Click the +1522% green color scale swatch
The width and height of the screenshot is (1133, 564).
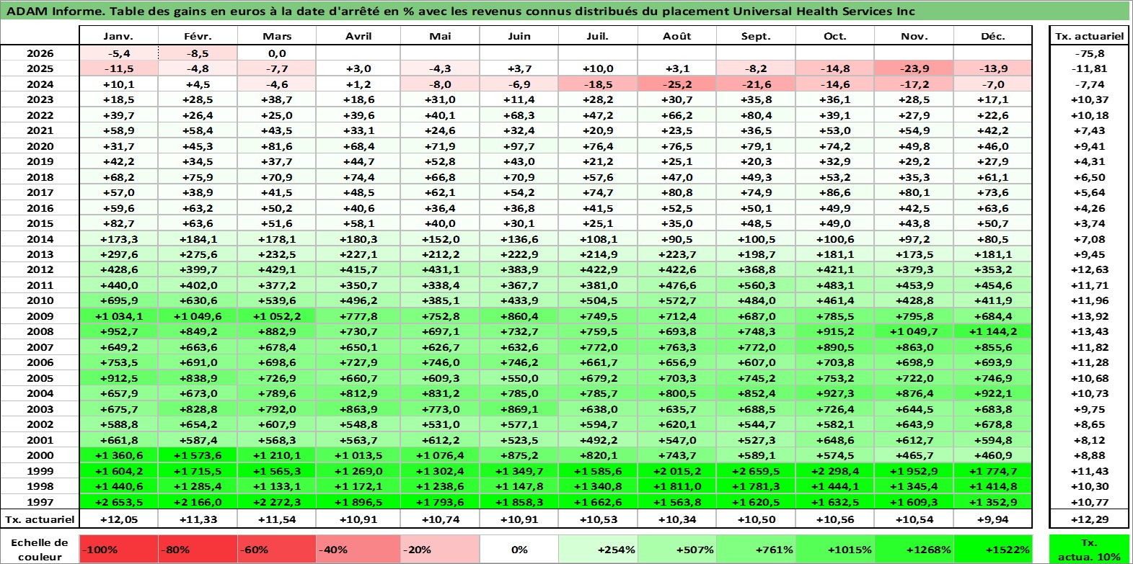(992, 549)
